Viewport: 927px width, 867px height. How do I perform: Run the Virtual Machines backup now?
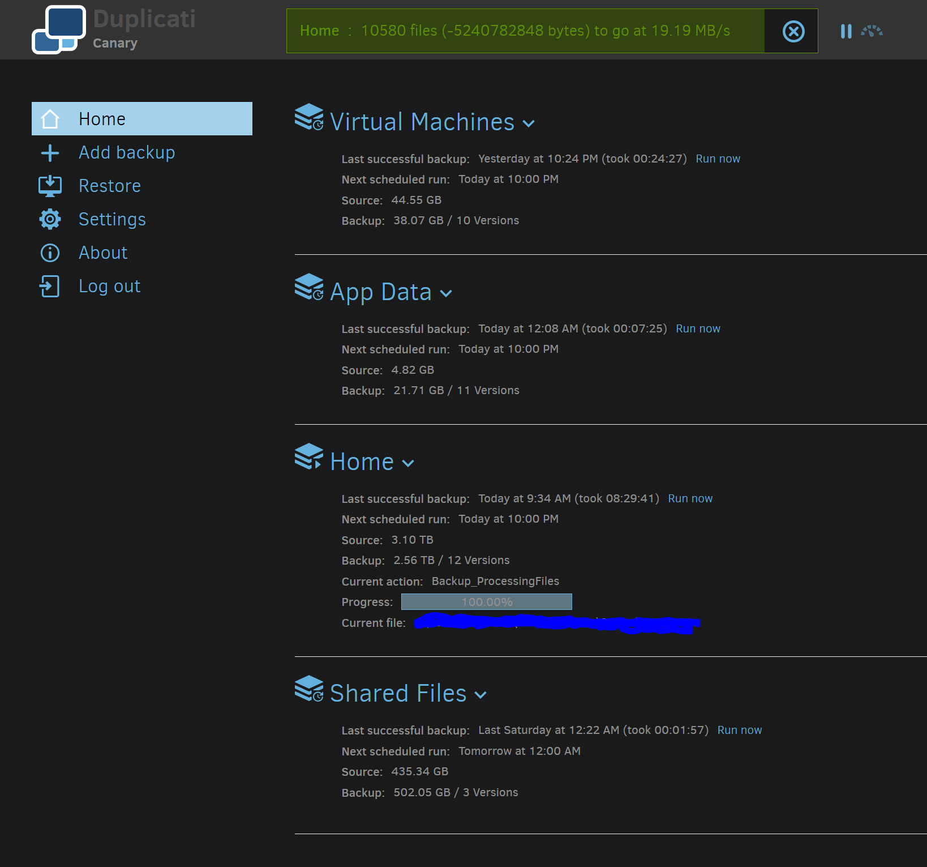718,159
